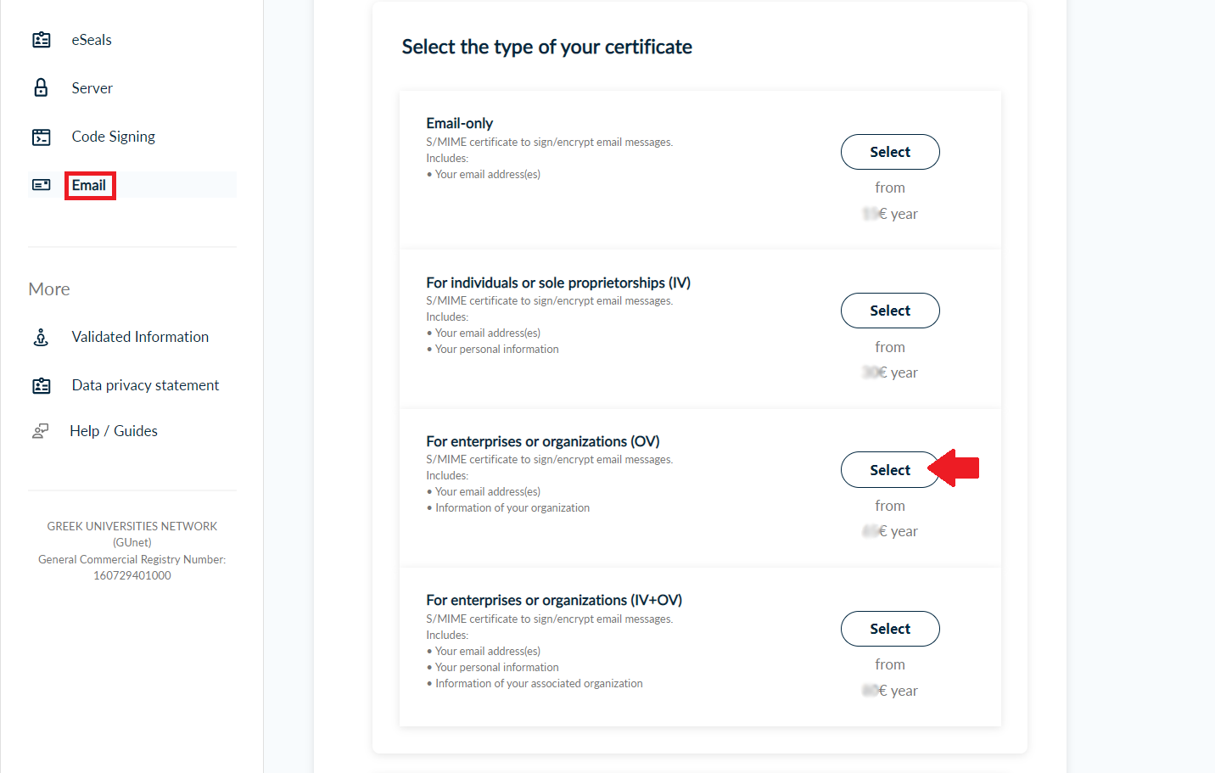Click the eSeals ID card icon
The width and height of the screenshot is (1215, 773).
click(41, 40)
